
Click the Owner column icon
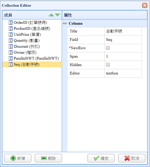pyautogui.click(x=11, y=52)
